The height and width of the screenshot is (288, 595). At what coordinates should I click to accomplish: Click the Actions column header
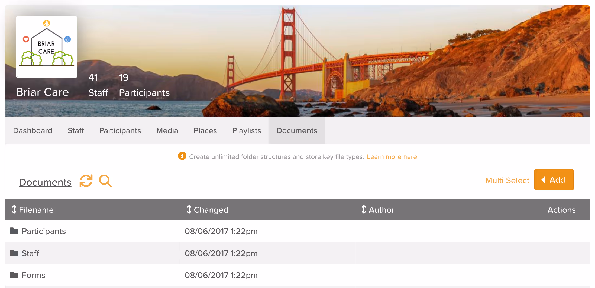point(560,210)
